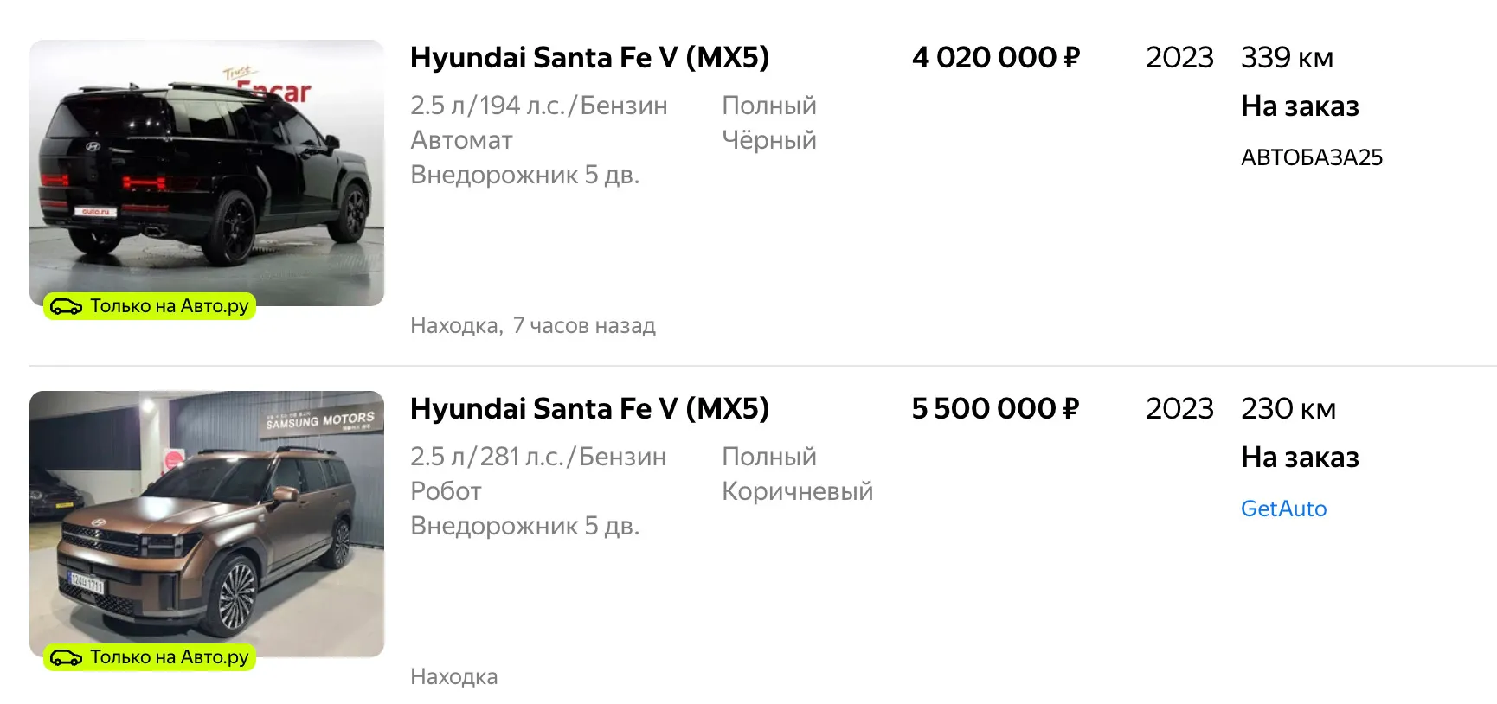Click the Samsung Motors sign in the brown car photo
The height and width of the screenshot is (704, 1497).
coord(319,420)
